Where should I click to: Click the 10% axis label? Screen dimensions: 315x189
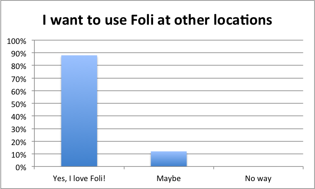click(x=19, y=155)
